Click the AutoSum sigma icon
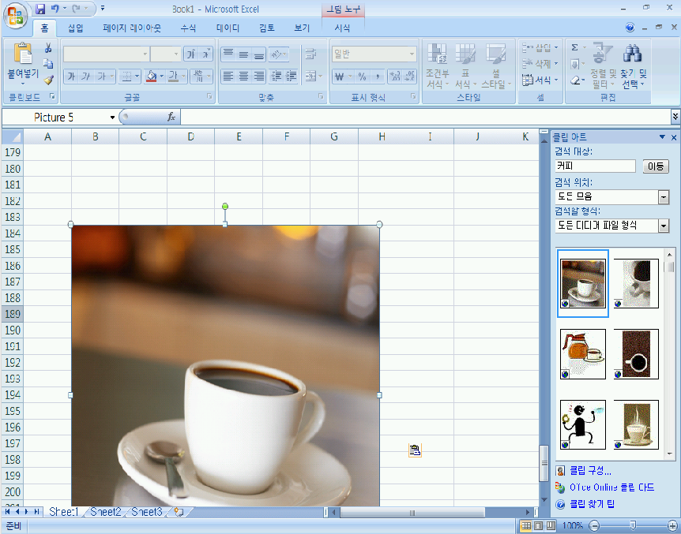This screenshot has height=534, width=681. click(574, 47)
